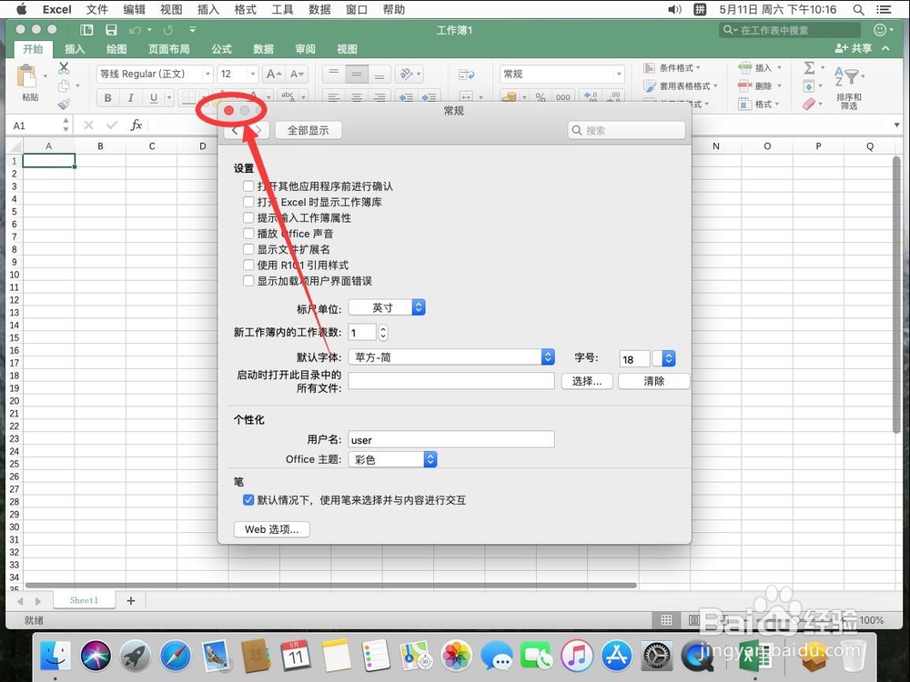The width and height of the screenshot is (910, 682).
Task: Click the Save floppy disk icon
Action: pos(111,30)
